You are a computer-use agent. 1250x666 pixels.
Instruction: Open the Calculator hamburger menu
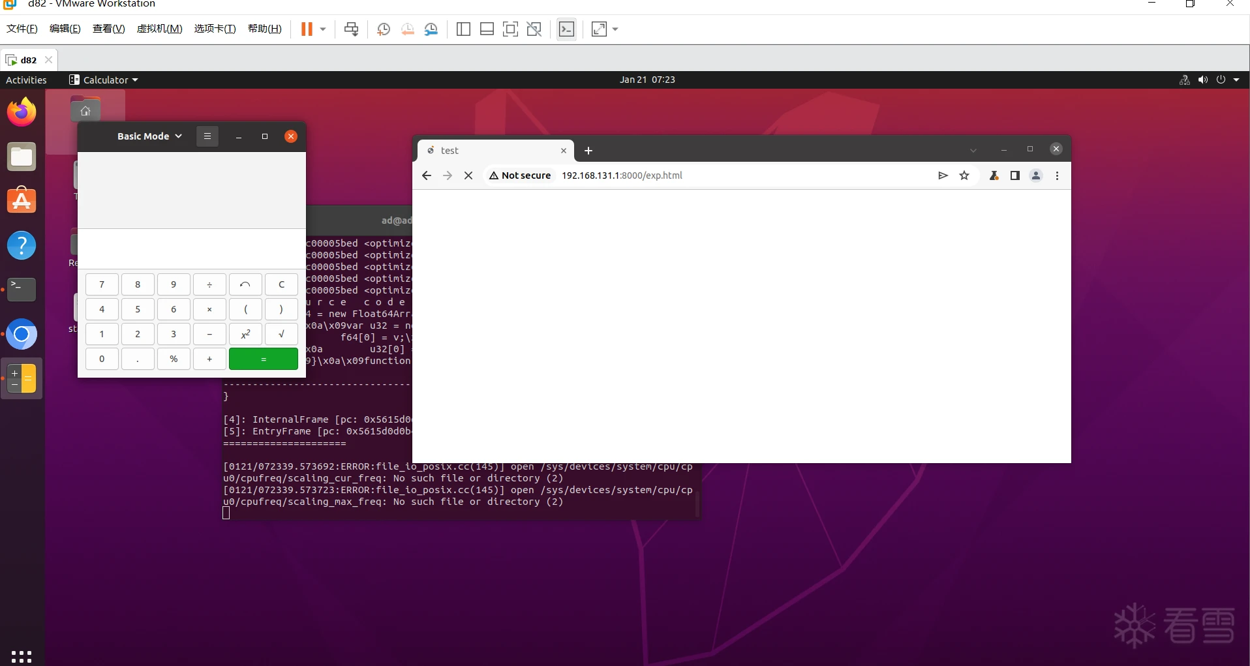pos(207,136)
